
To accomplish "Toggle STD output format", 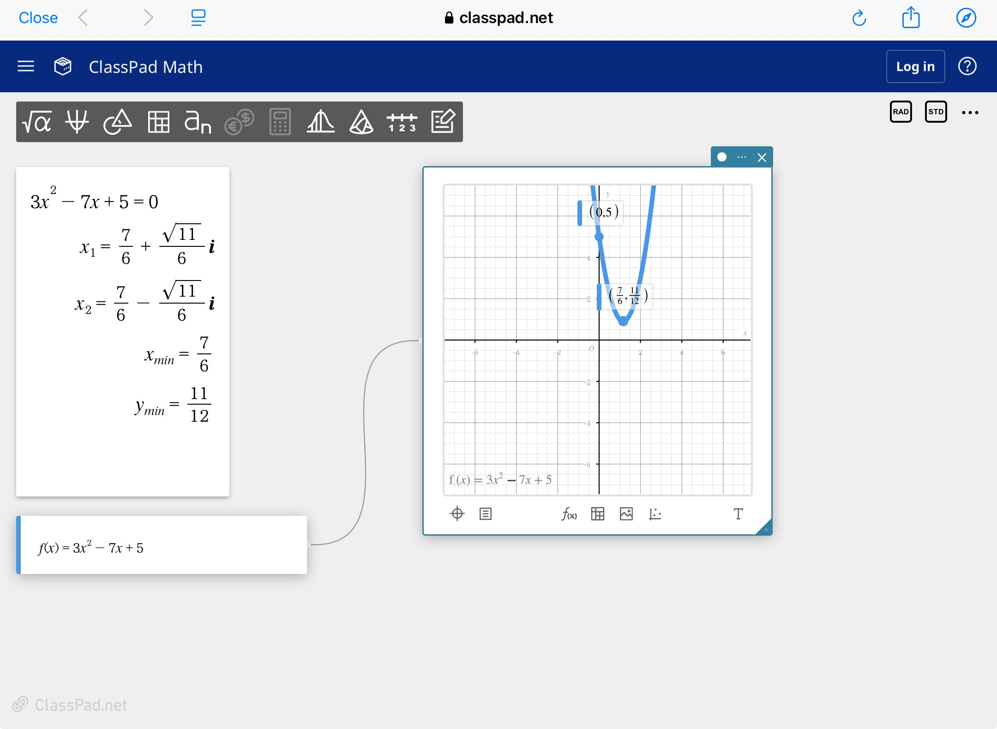I will [x=936, y=112].
